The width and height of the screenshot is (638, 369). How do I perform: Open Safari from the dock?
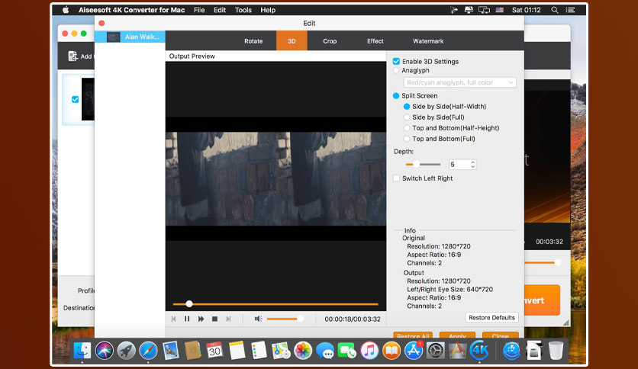pos(148,350)
